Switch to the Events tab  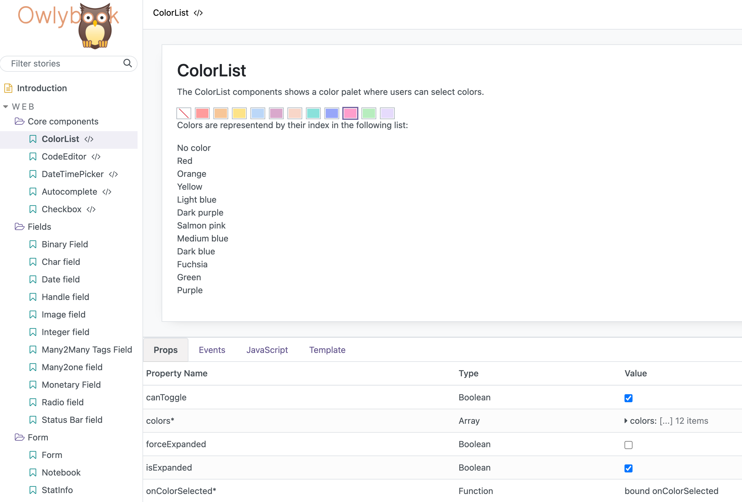point(212,350)
